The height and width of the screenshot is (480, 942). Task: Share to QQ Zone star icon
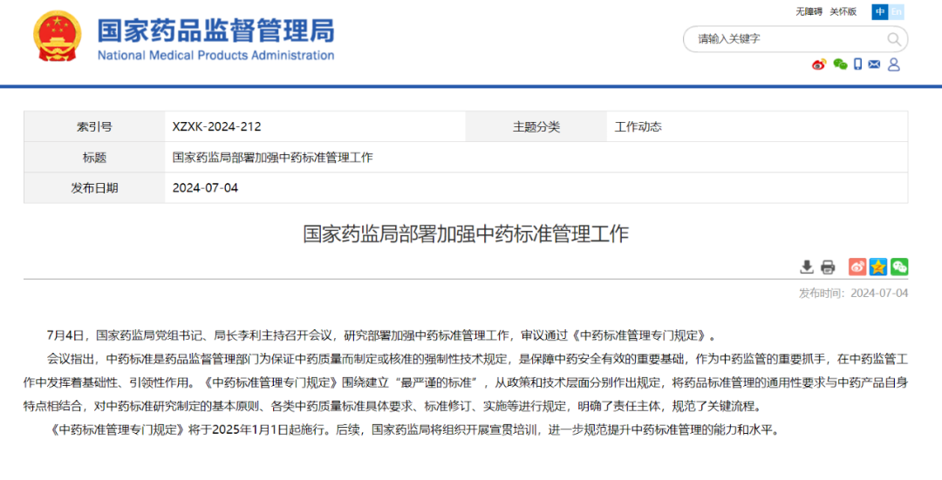click(x=878, y=267)
